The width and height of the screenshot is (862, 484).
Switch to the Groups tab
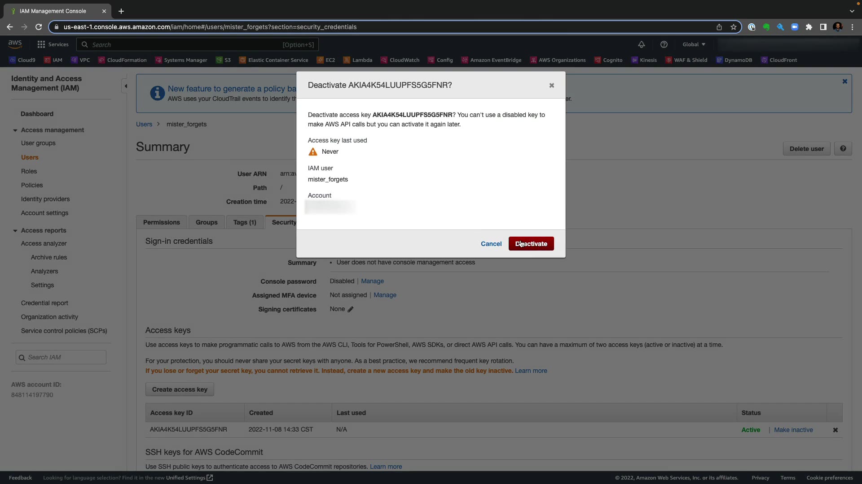[x=207, y=222]
